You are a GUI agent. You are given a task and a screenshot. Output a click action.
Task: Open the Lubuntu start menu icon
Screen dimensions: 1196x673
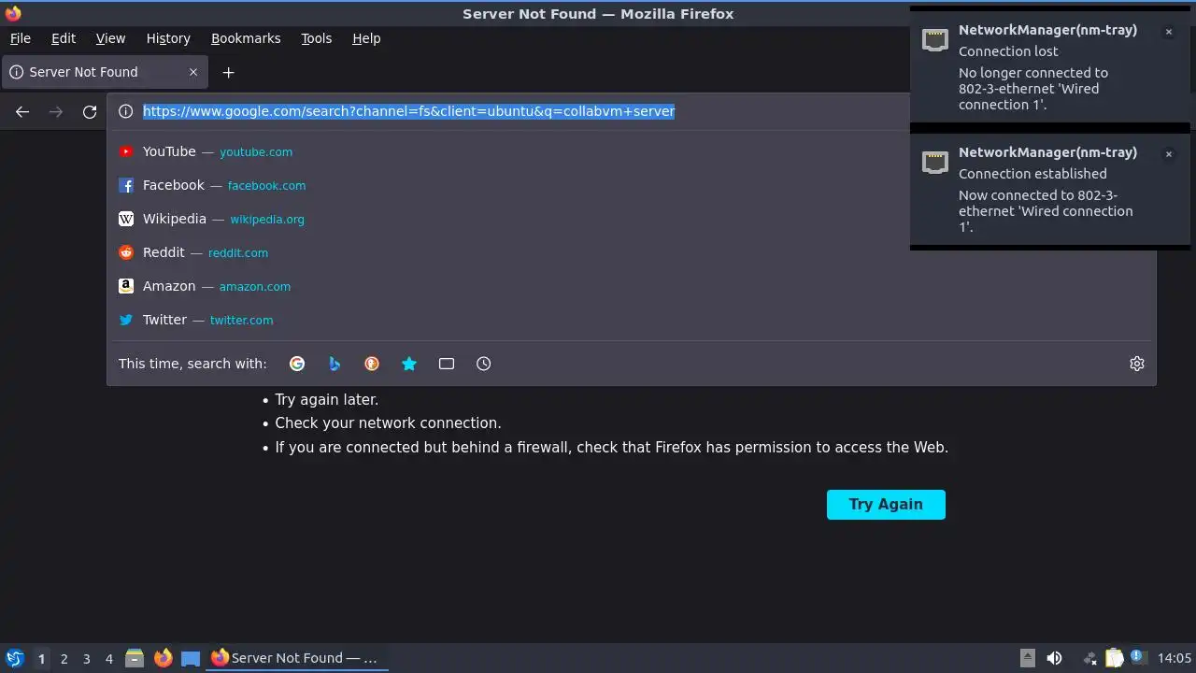tap(15, 658)
